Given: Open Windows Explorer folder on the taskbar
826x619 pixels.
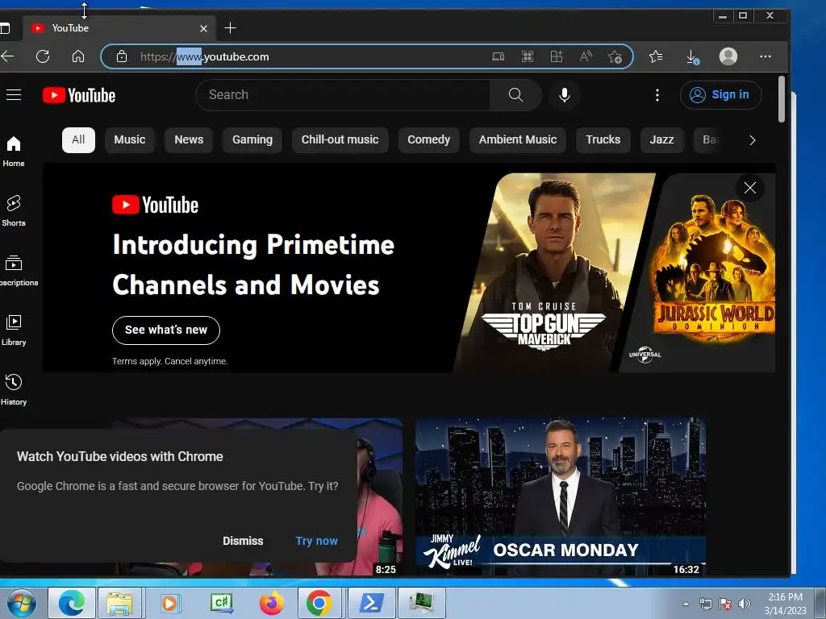Looking at the screenshot, I should pyautogui.click(x=119, y=603).
